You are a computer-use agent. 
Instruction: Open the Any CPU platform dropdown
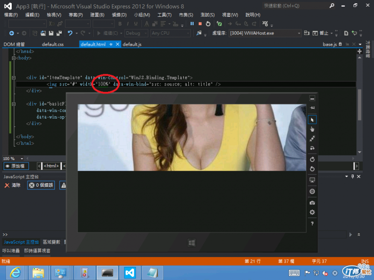tap(170, 33)
